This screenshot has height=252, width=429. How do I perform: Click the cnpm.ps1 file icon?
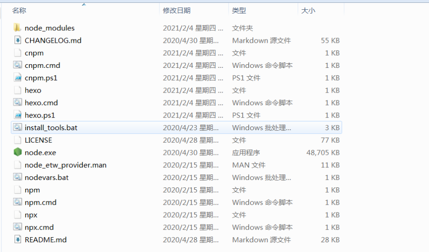[18, 78]
